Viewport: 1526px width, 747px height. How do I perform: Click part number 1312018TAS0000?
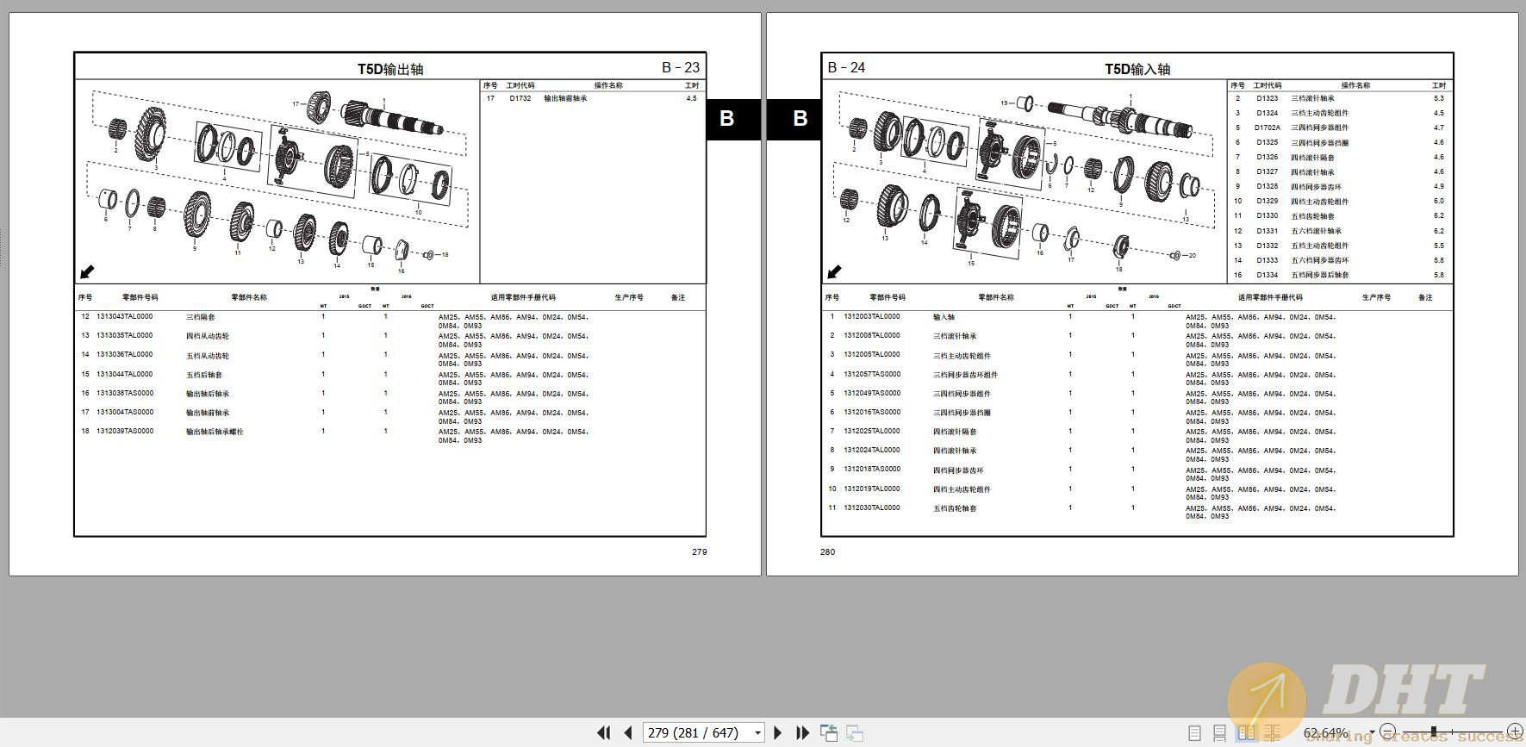click(x=872, y=470)
